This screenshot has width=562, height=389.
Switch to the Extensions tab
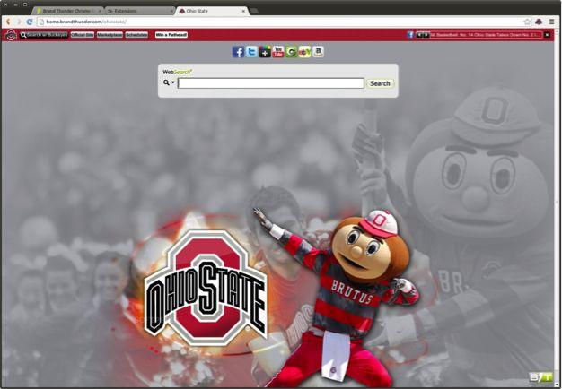pyautogui.click(x=138, y=11)
